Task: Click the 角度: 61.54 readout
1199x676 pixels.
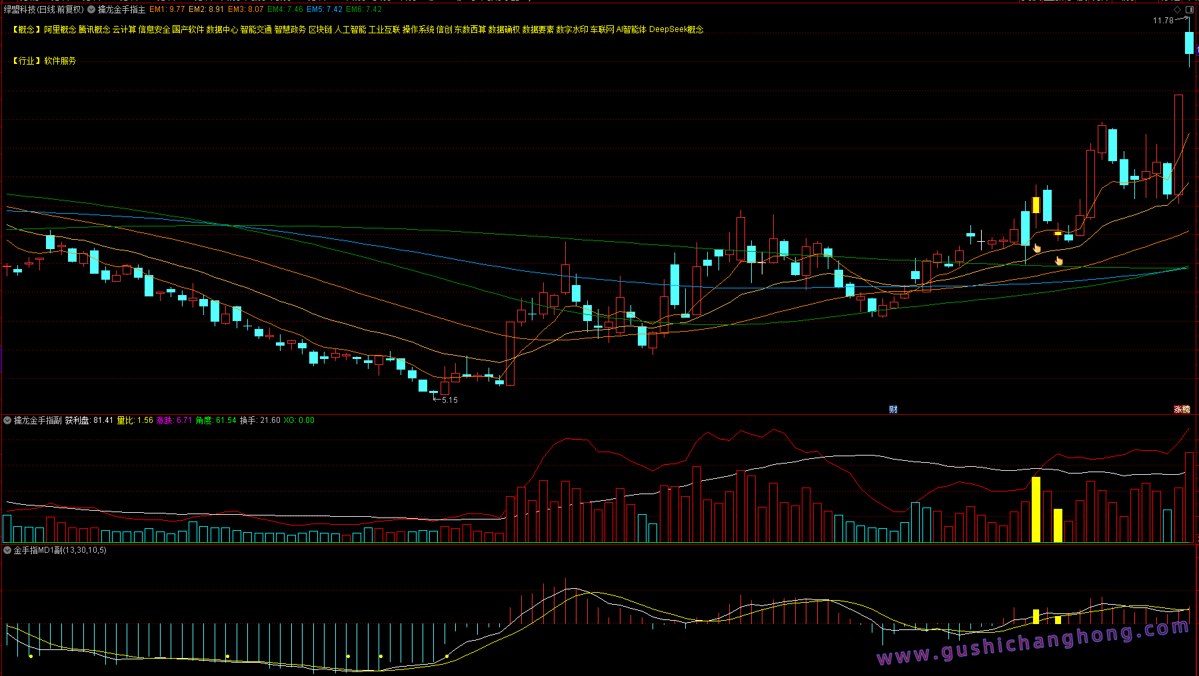Action: point(216,420)
